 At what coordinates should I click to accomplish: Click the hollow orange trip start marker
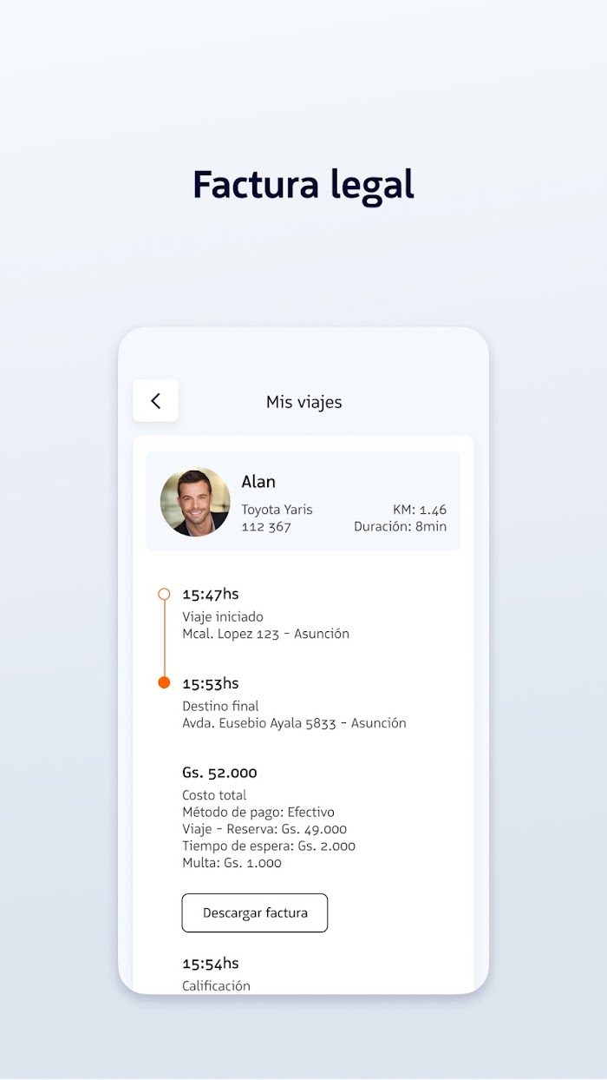[164, 595]
